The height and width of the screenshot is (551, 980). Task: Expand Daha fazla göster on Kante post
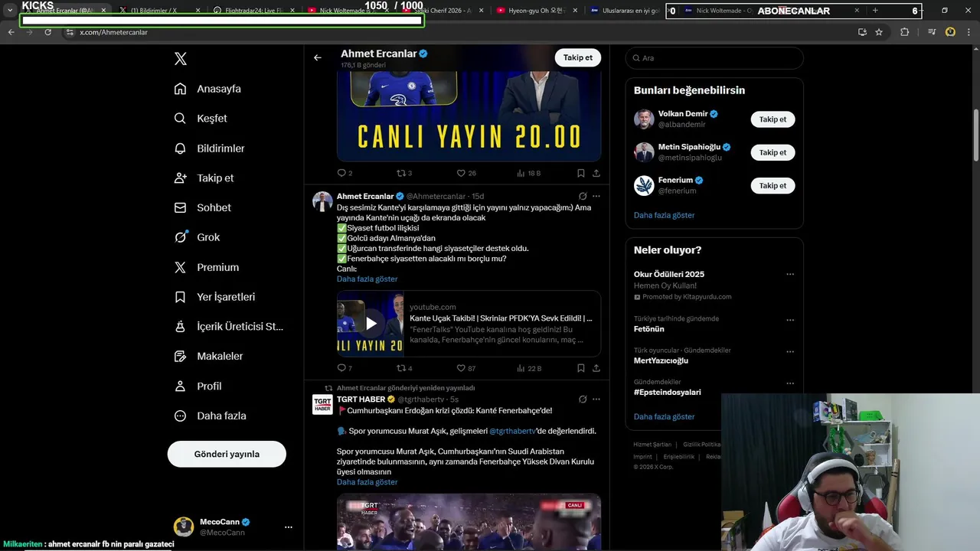tap(367, 279)
